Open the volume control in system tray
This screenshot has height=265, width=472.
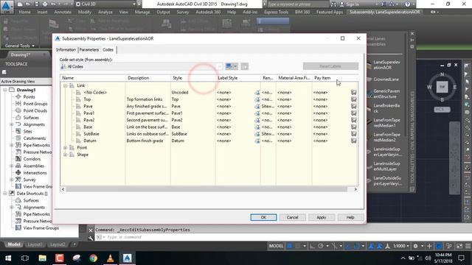(x=428, y=258)
